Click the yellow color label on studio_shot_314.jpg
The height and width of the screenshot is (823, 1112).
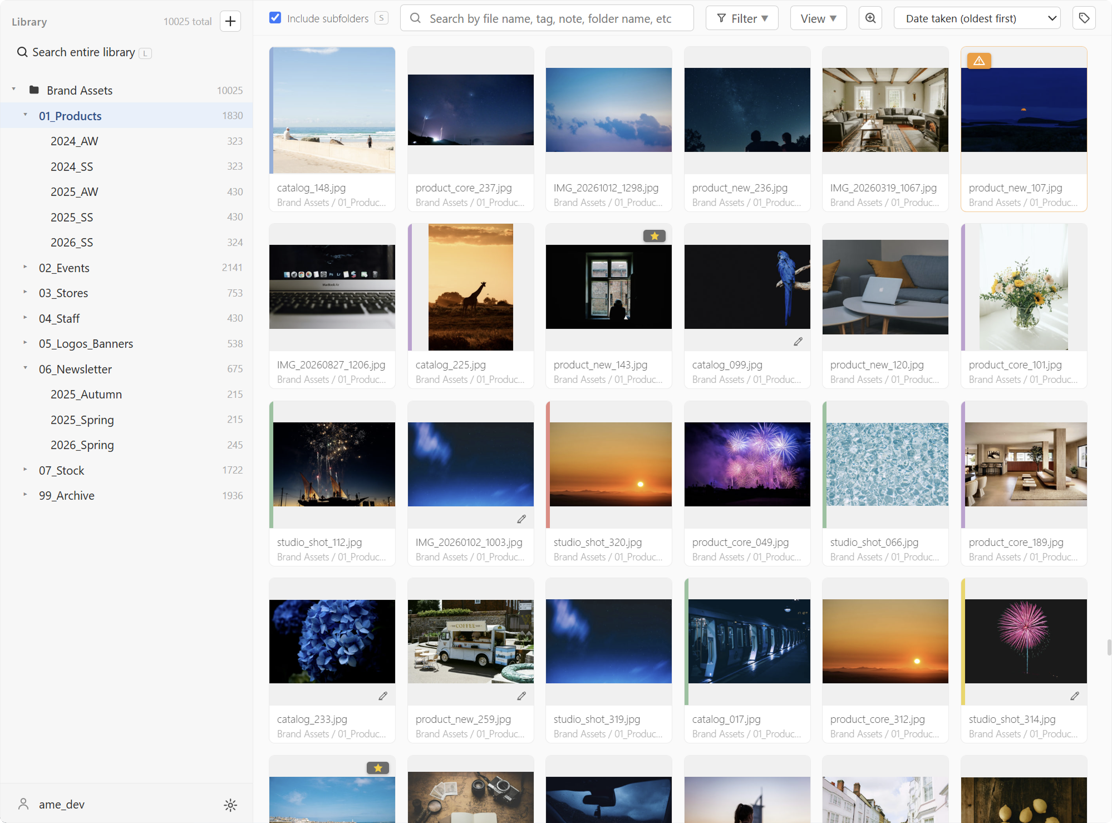[x=963, y=642]
